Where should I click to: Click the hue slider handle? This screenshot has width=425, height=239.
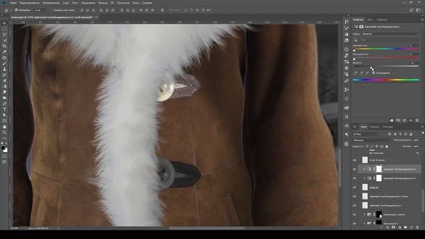point(354,50)
